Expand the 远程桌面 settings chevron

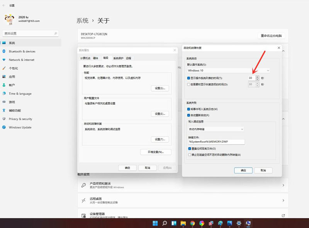tap(284, 200)
